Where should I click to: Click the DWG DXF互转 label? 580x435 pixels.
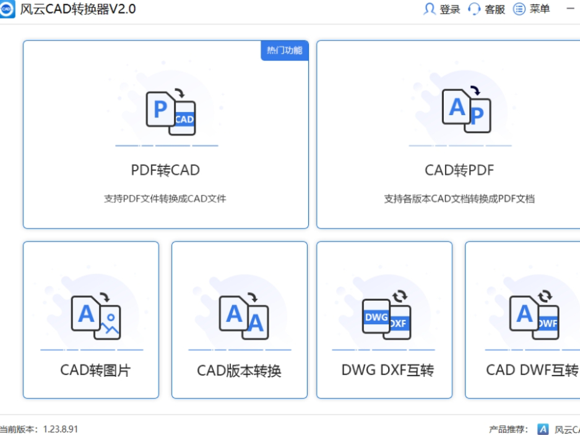387,370
